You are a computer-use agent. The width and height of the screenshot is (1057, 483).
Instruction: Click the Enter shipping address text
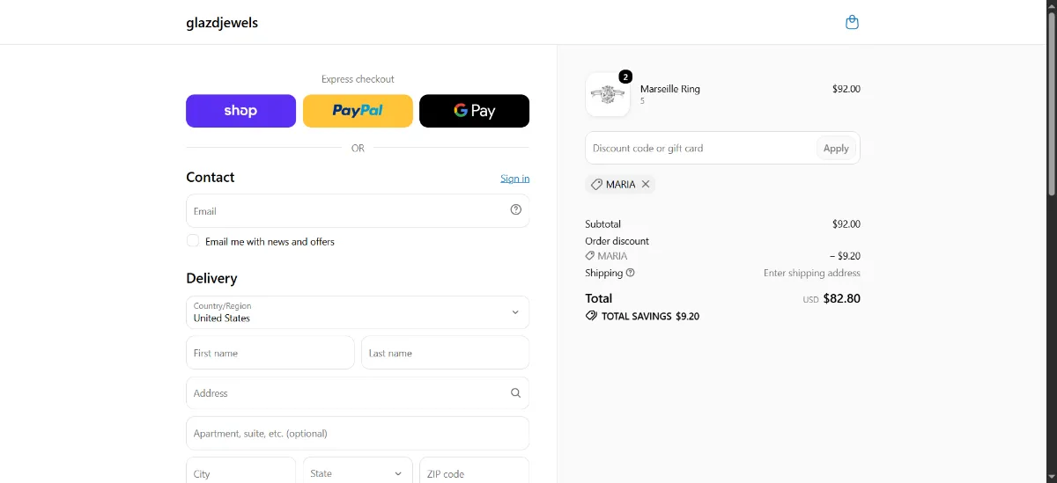coord(812,273)
